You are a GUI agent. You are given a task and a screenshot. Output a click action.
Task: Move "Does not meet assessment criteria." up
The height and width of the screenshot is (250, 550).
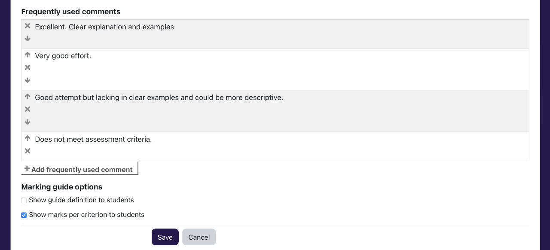point(27,138)
